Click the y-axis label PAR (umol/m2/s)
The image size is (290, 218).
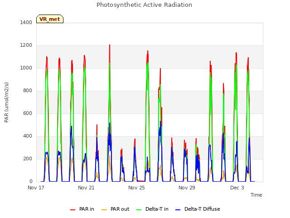pyautogui.click(x=6, y=102)
